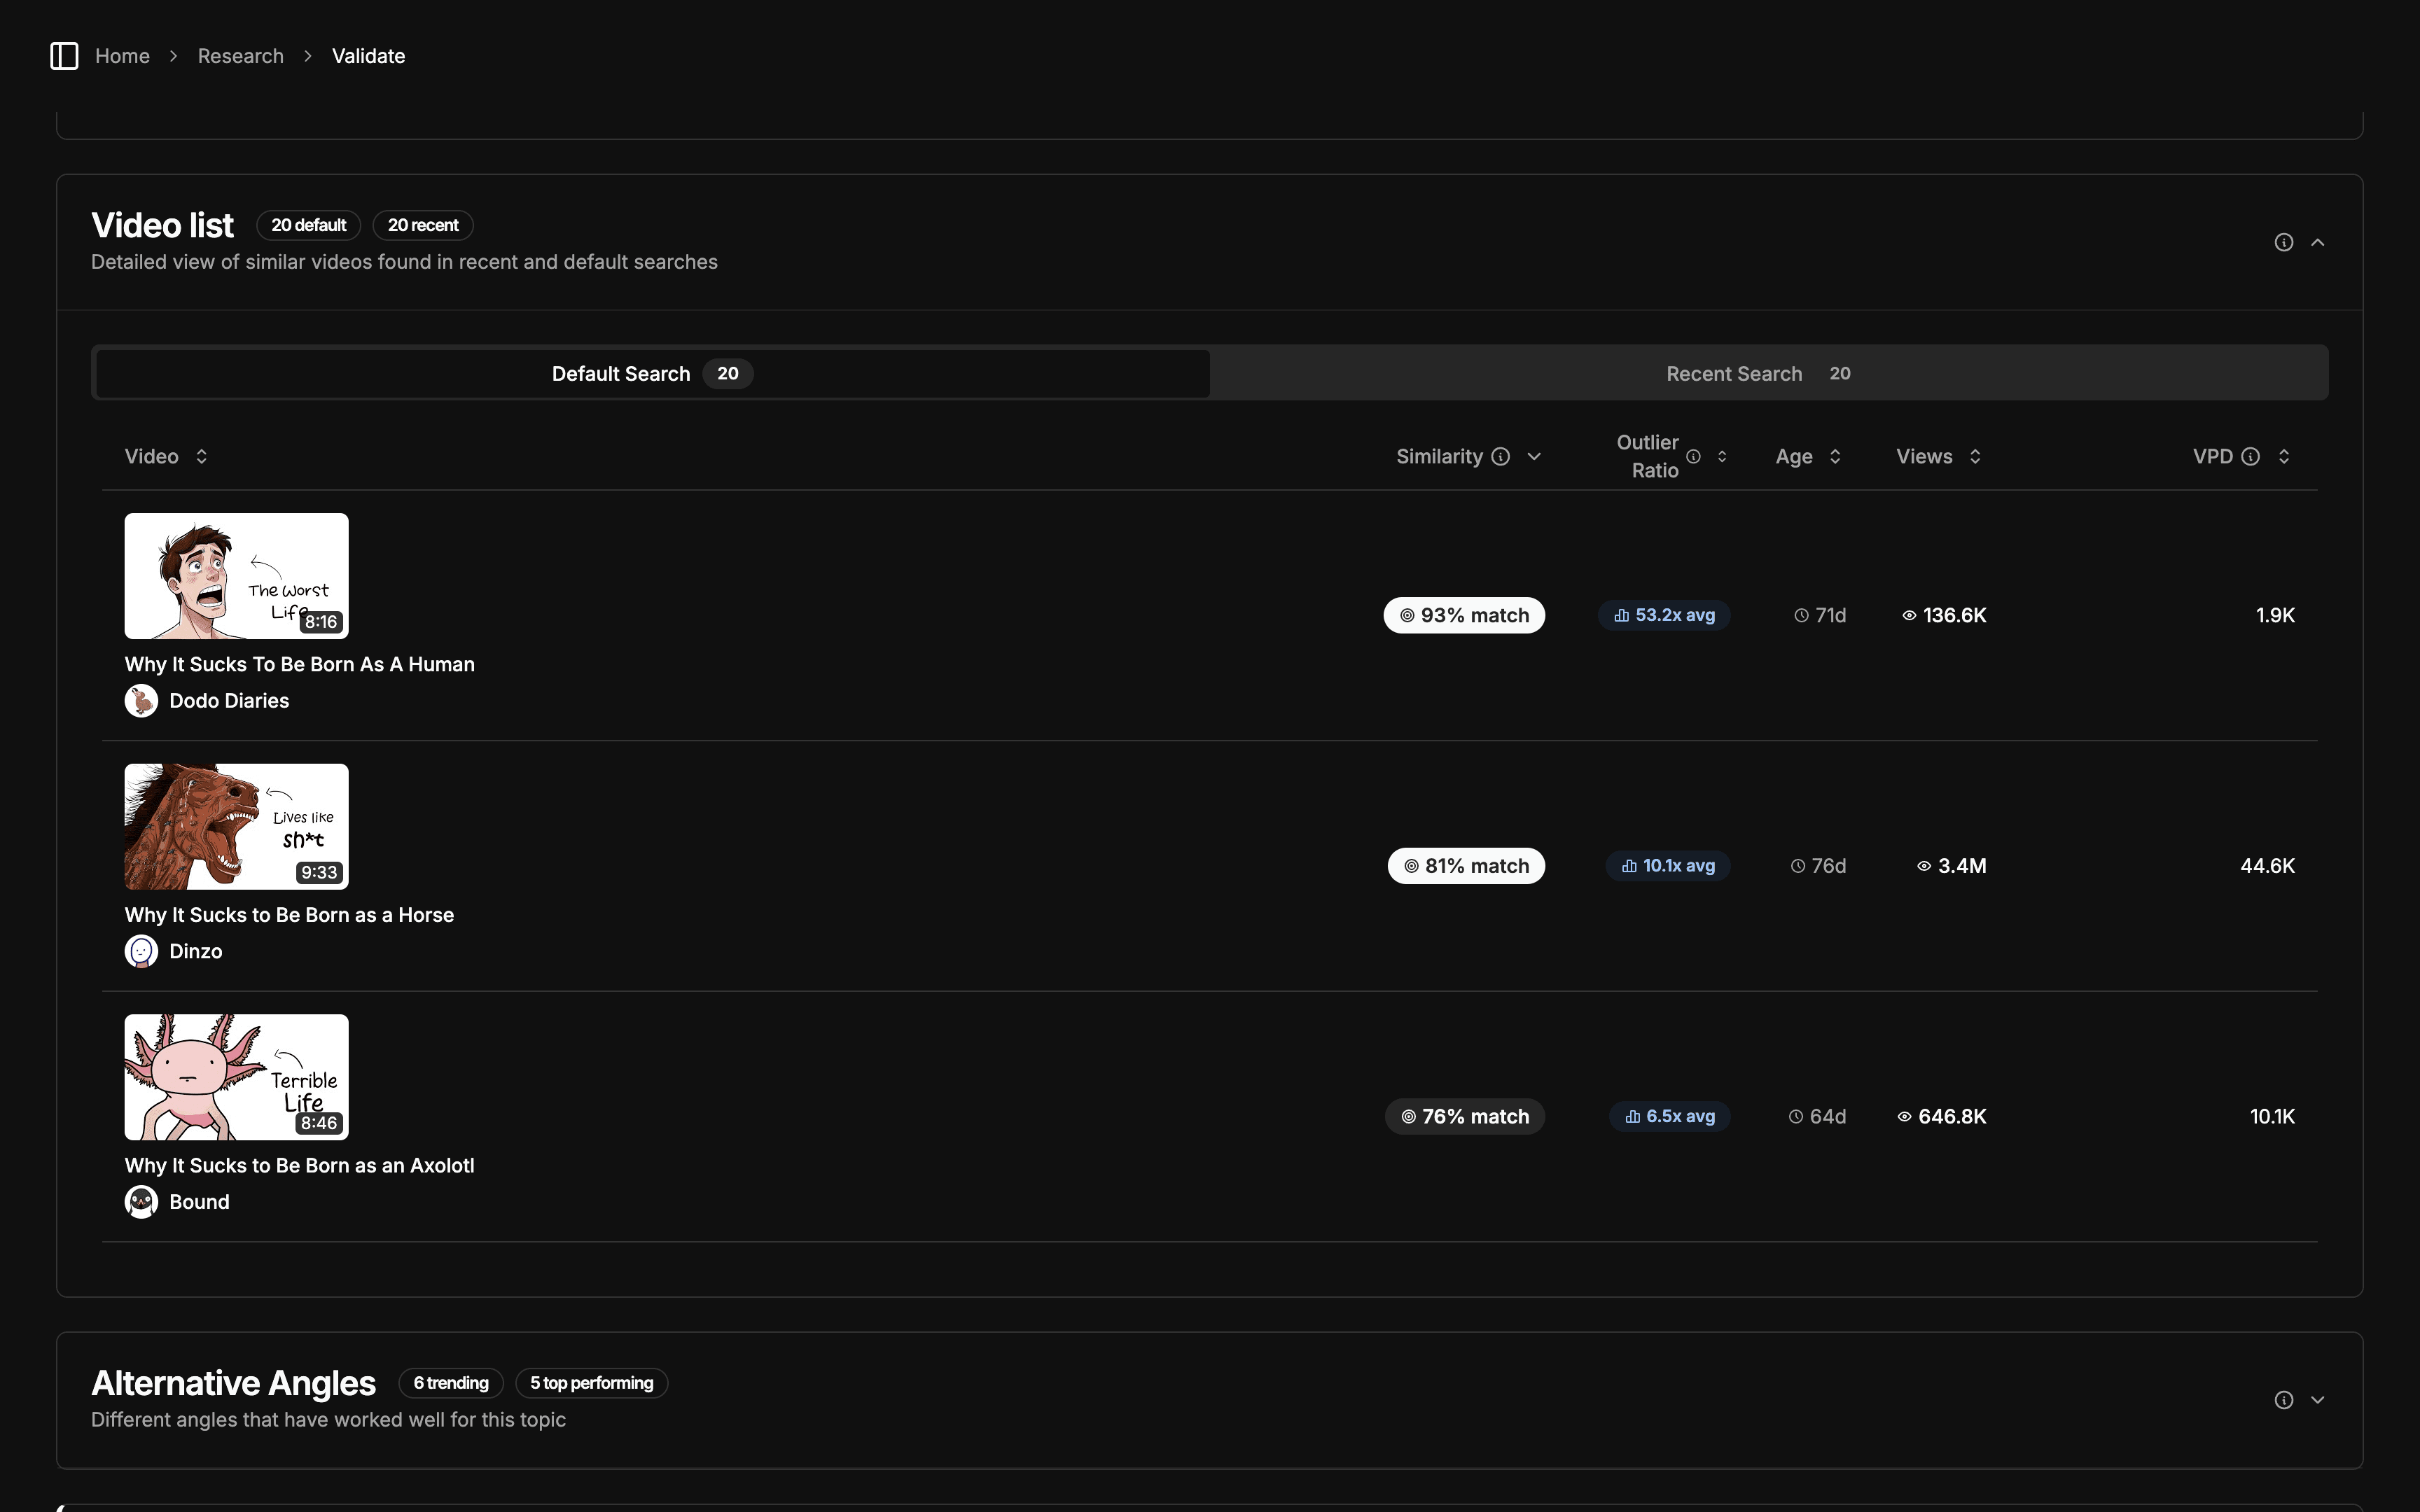The width and height of the screenshot is (2420, 1512).
Task: Open the Dodo Diaries channel name
Action: [229, 701]
